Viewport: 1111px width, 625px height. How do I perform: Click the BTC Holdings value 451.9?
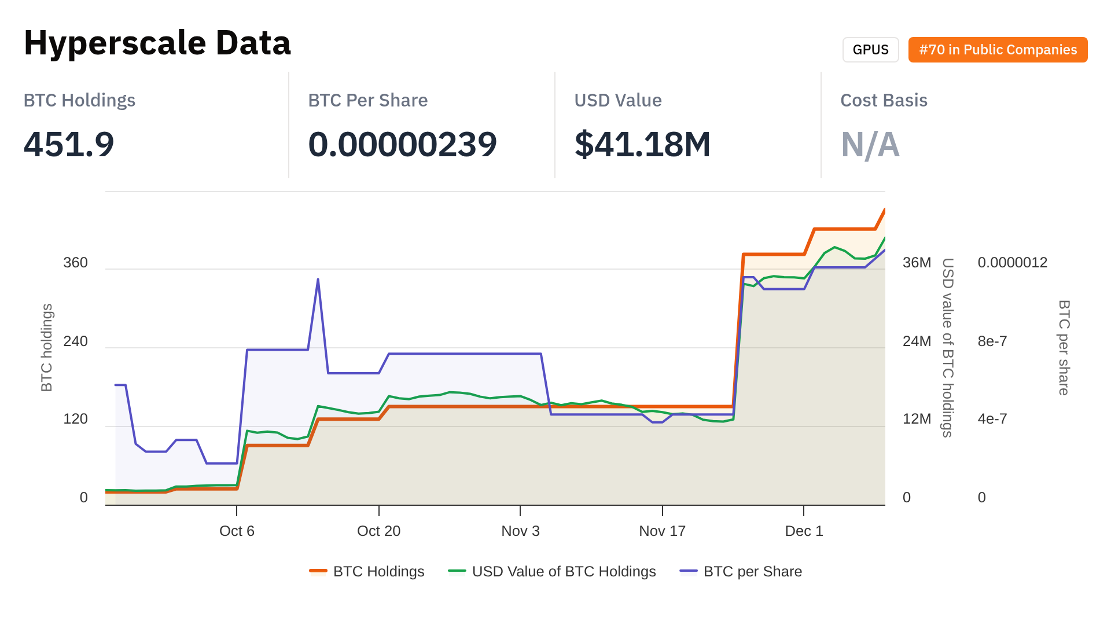[69, 144]
